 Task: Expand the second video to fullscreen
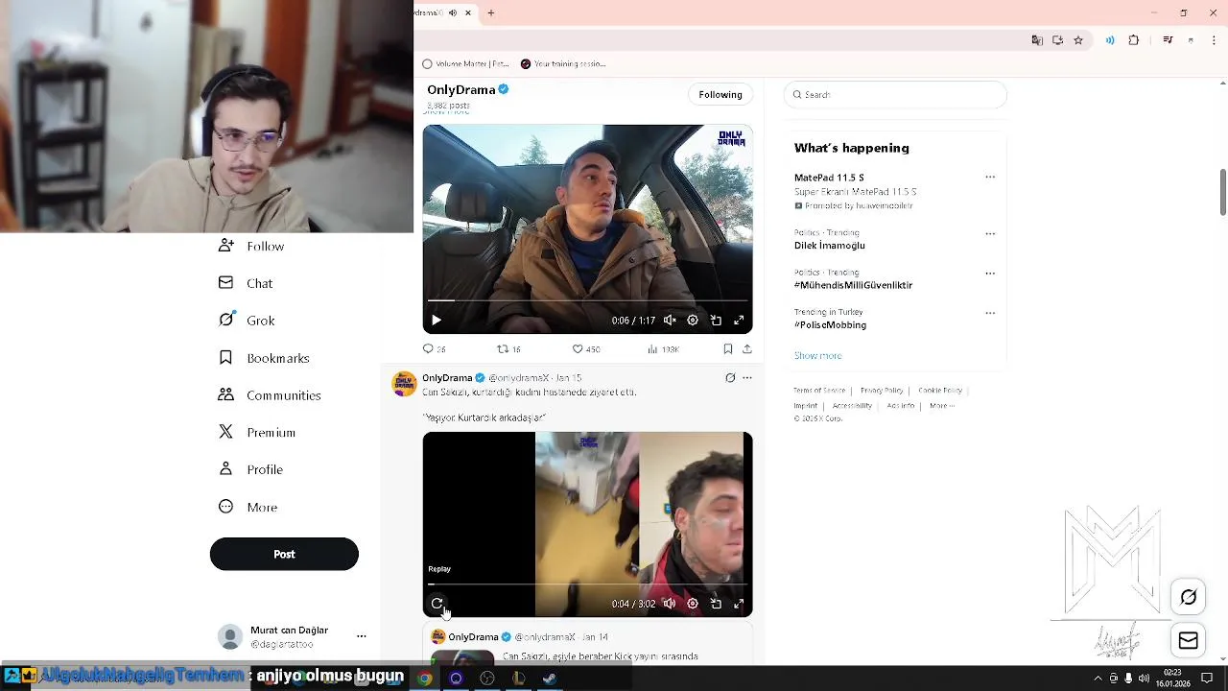739,604
